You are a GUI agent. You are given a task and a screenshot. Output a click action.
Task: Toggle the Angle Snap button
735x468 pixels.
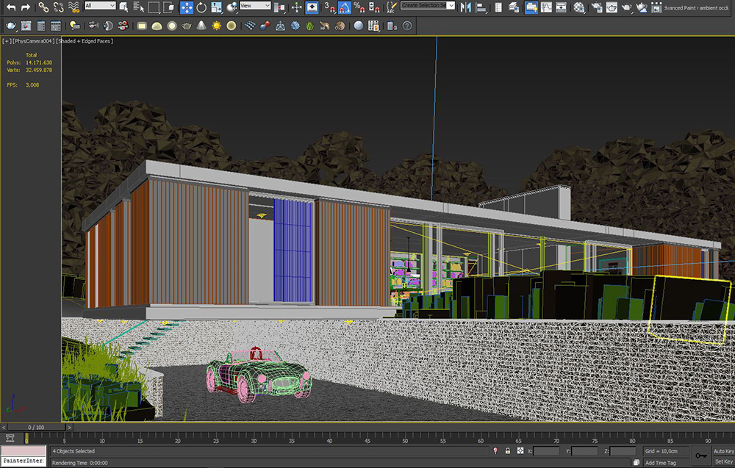pos(345,7)
